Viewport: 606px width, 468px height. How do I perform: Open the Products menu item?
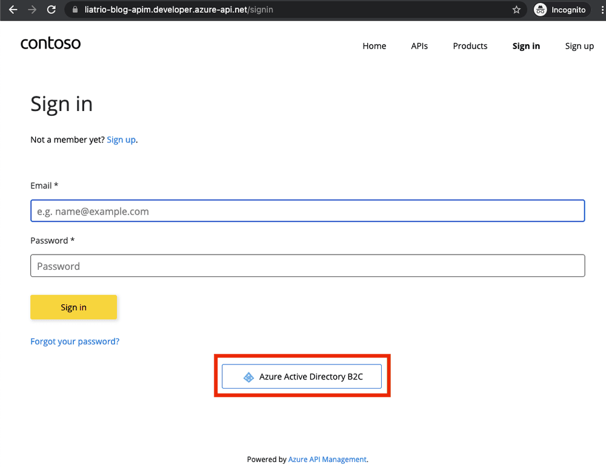coord(470,46)
